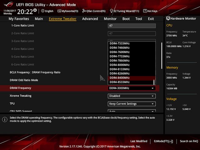Open the Extreme Tweaker tab
The image size is (200, 150).
click(62, 19)
